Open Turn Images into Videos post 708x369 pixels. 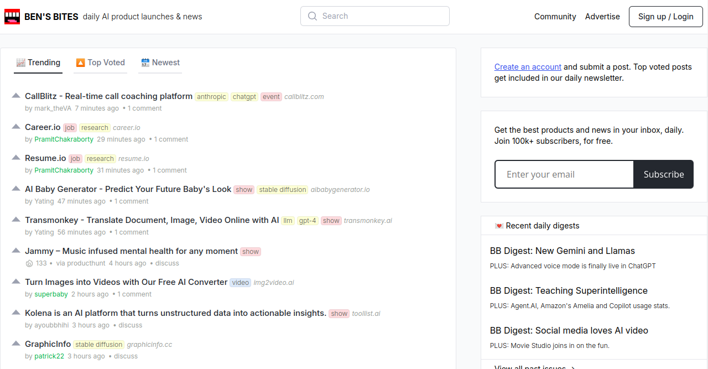(x=126, y=282)
